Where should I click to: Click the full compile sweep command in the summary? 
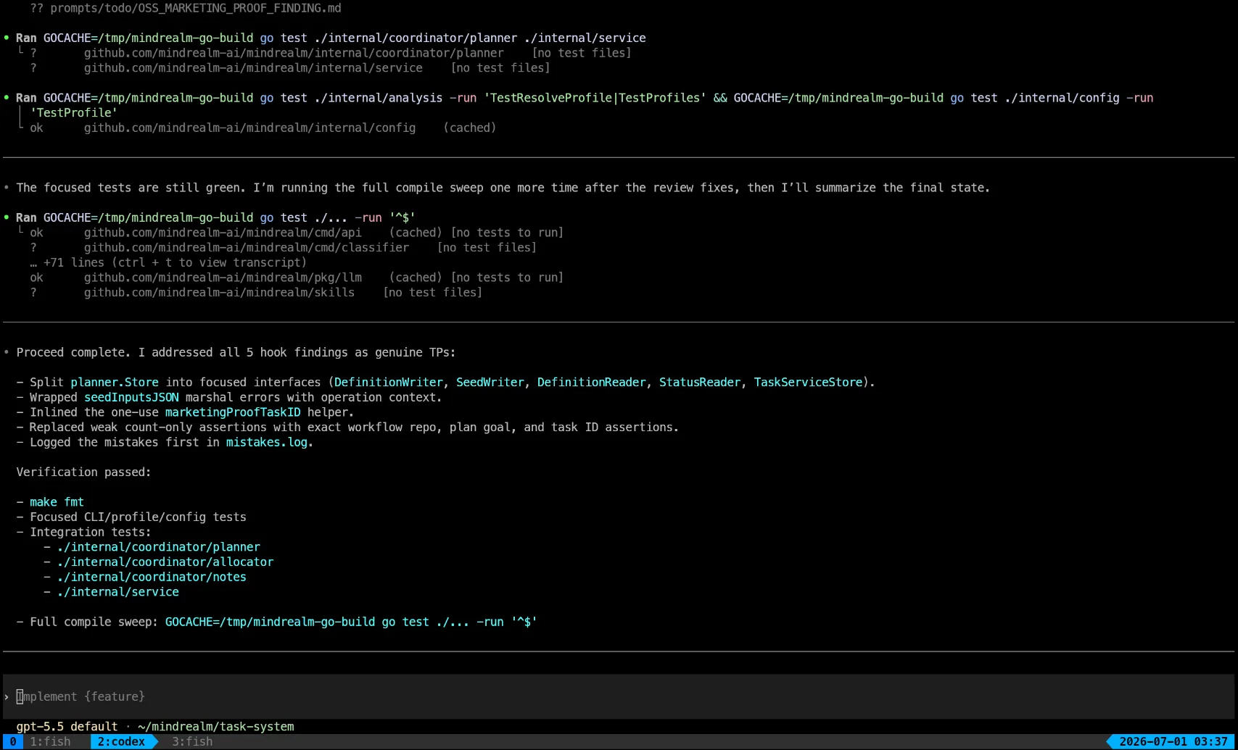(351, 622)
